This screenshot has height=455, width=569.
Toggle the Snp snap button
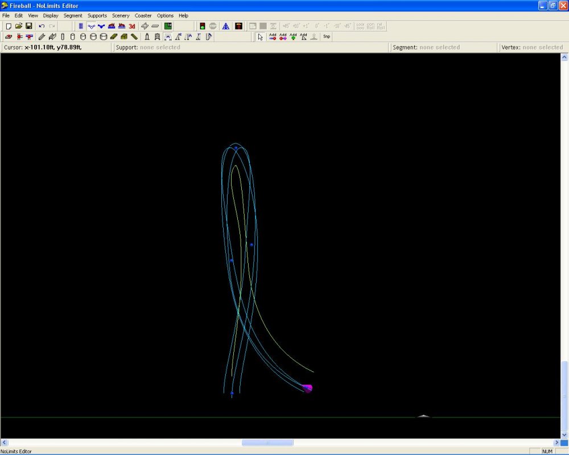tap(327, 37)
